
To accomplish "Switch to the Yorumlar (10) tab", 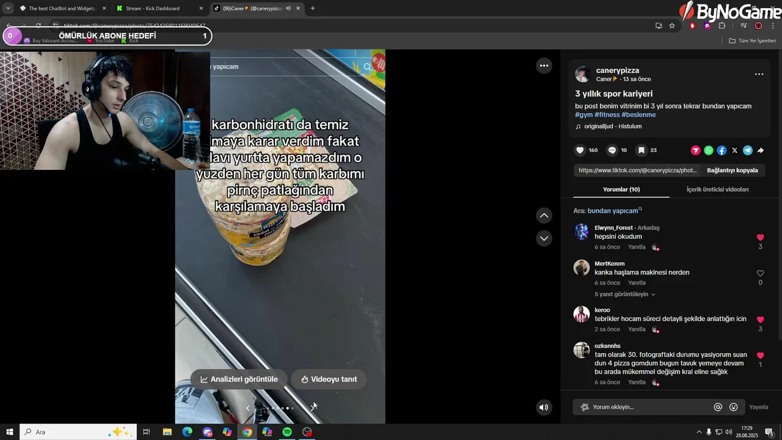I will (621, 189).
